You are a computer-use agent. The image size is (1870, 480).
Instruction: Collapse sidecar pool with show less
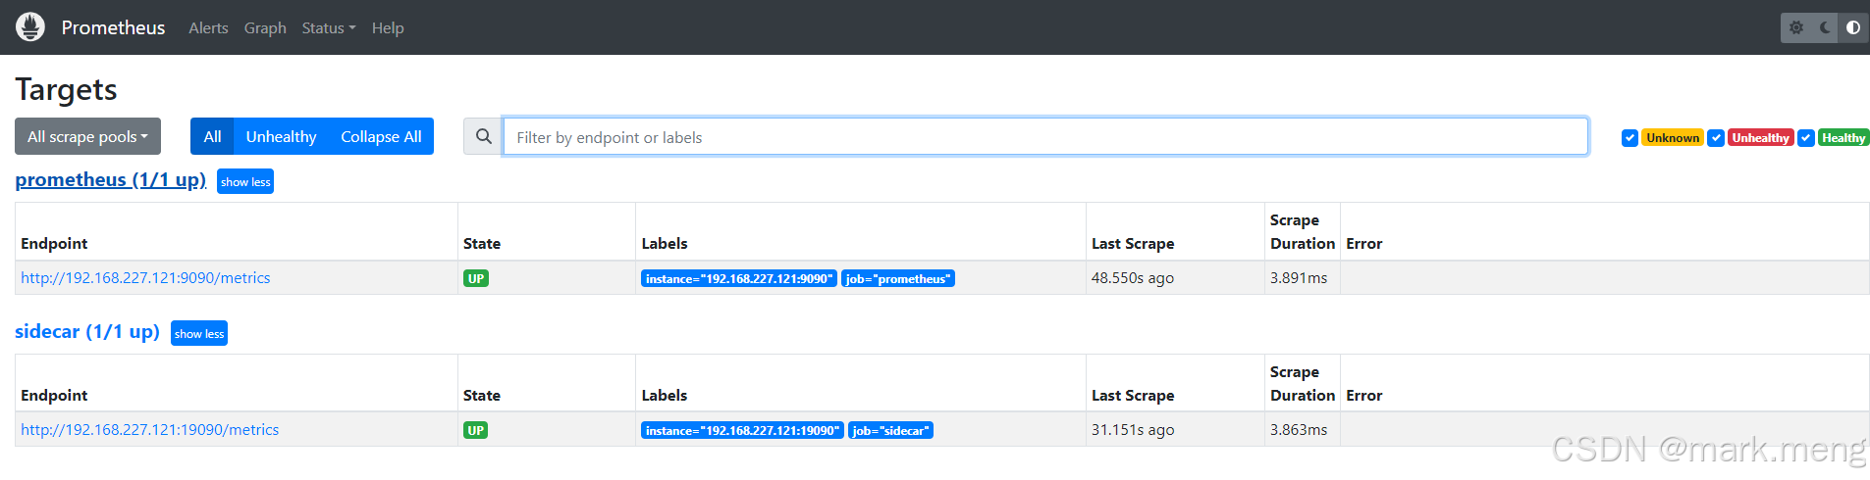[x=199, y=333]
